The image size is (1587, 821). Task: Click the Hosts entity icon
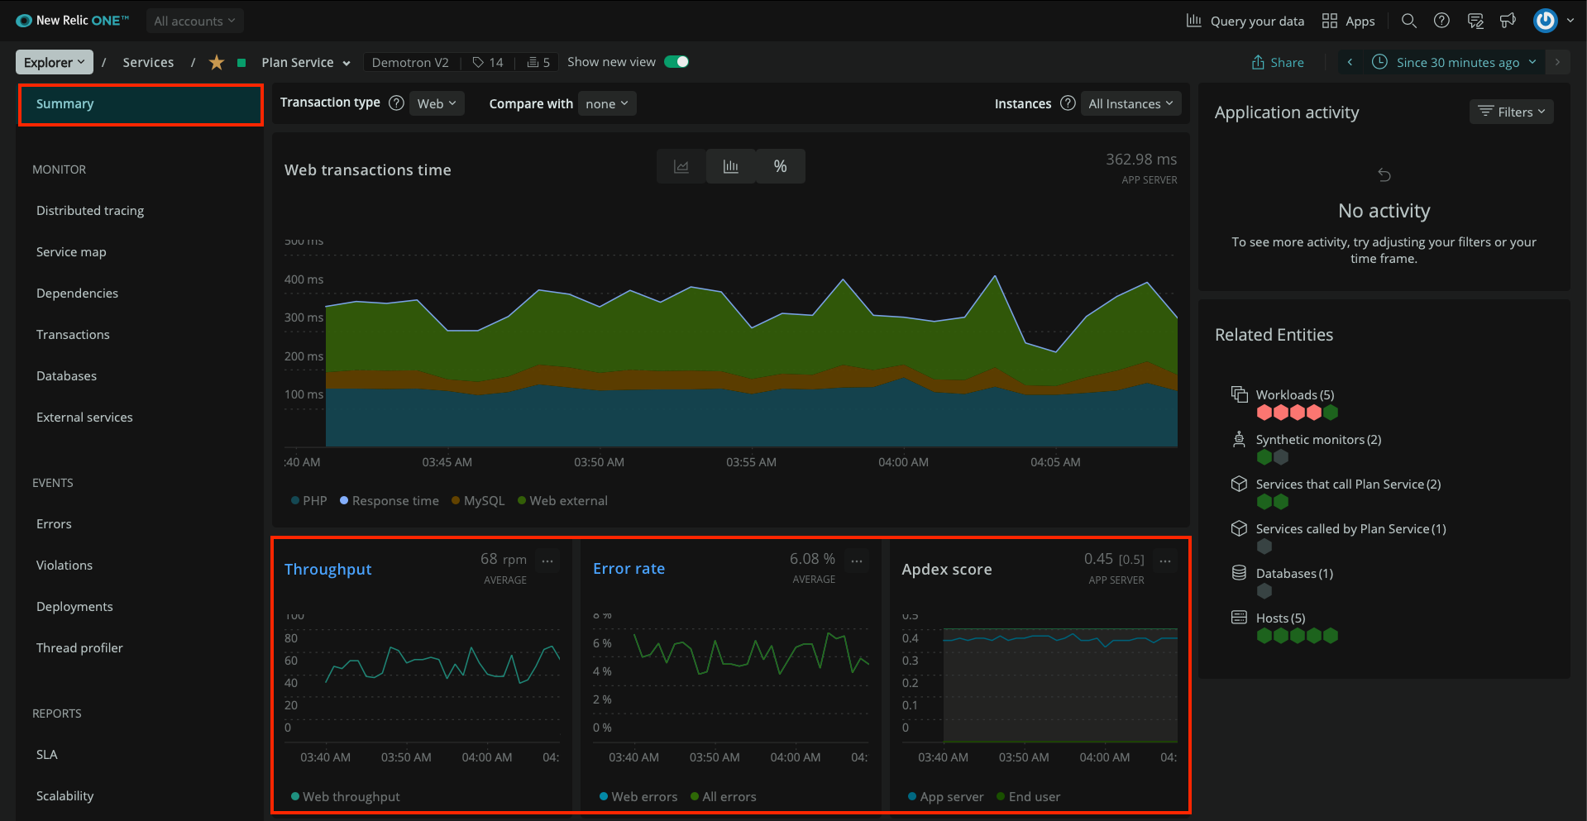tap(1239, 618)
